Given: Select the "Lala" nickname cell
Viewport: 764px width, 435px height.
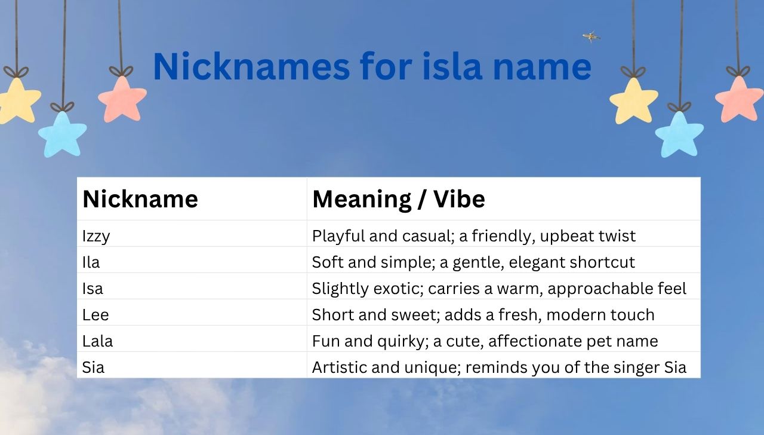Looking at the screenshot, I should 97,341.
